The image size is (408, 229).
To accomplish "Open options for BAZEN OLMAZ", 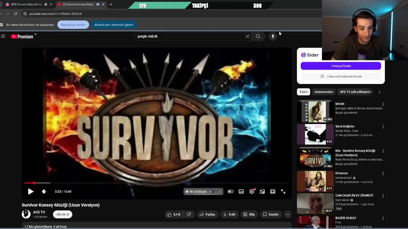I will 383,219.
